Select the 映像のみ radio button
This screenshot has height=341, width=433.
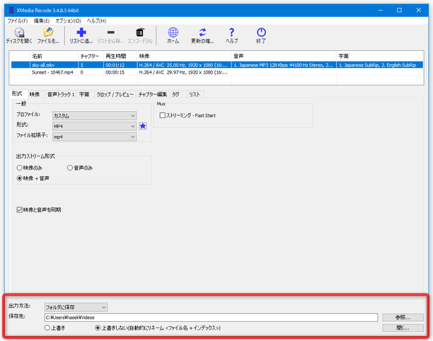coord(19,168)
